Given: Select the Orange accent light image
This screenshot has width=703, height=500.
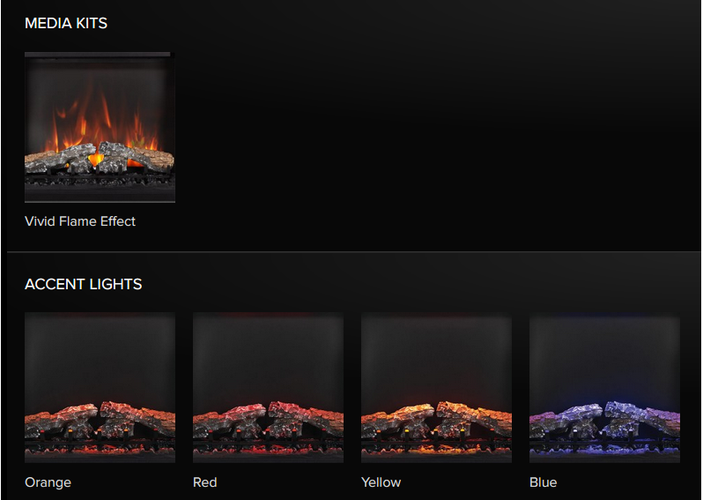Looking at the screenshot, I should [100, 387].
